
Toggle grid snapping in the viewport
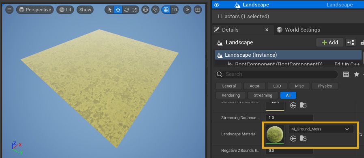[166, 10]
